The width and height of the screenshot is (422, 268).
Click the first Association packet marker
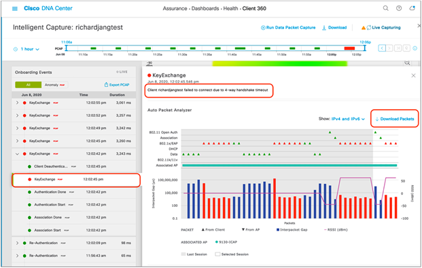pos(335,138)
